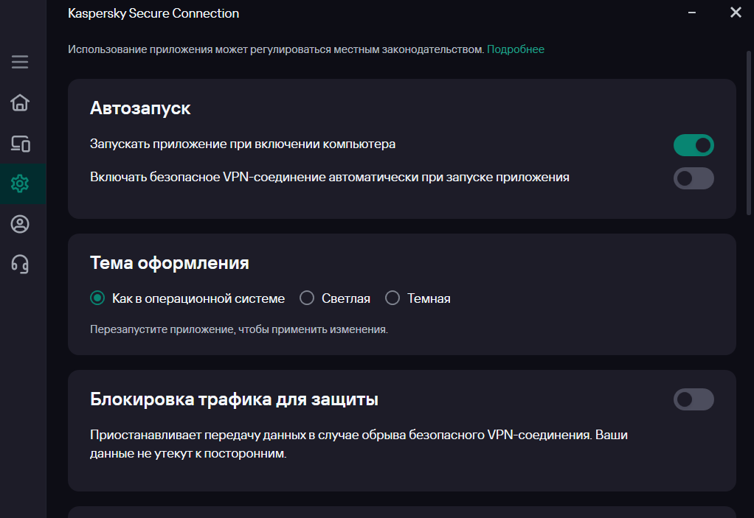Open the Devices section in sidebar

click(20, 144)
